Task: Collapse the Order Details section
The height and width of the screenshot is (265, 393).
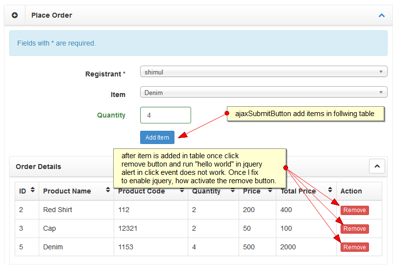Action: pyautogui.click(x=376, y=166)
